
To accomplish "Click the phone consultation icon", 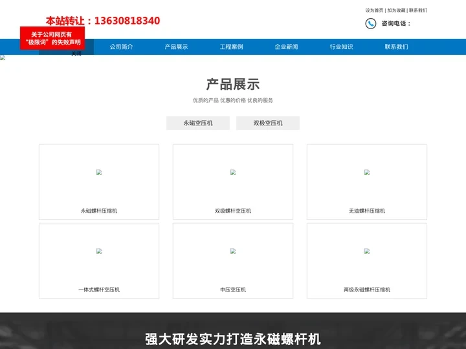I will click(370, 24).
